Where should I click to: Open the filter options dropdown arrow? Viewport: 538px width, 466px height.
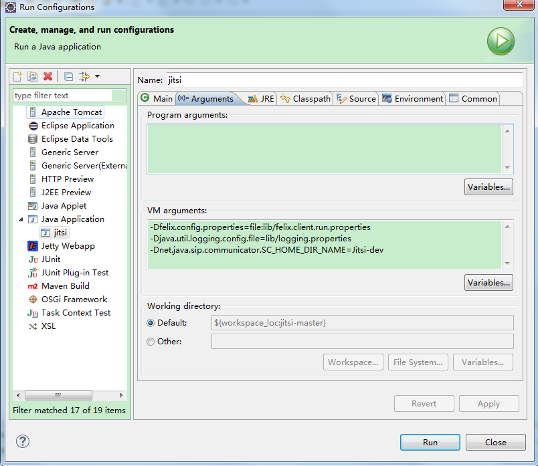point(98,76)
